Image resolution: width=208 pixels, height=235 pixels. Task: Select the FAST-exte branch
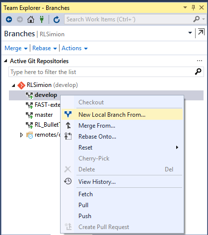(47, 105)
